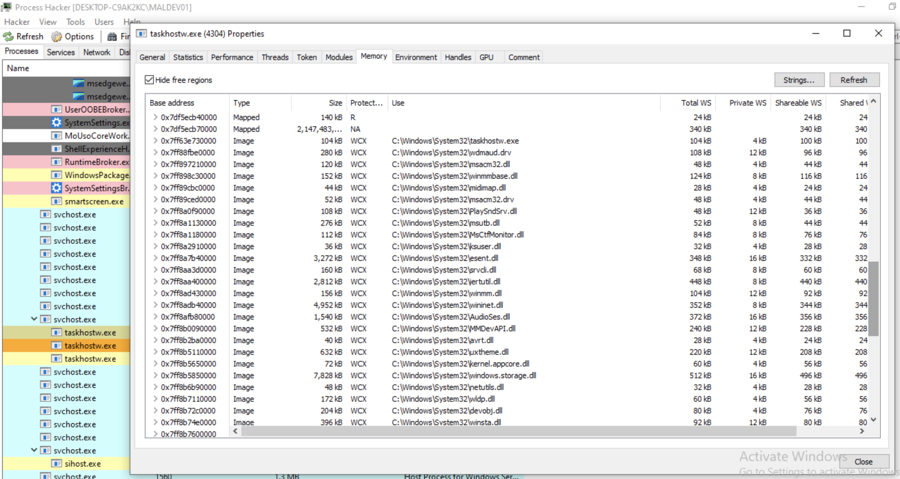Viewport: 900px width, 479px height.
Task: Click the binoculars Find icon in toolbar
Action: coord(112,36)
